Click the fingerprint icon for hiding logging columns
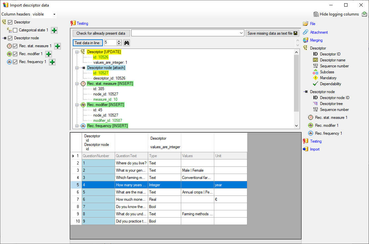 point(316,14)
